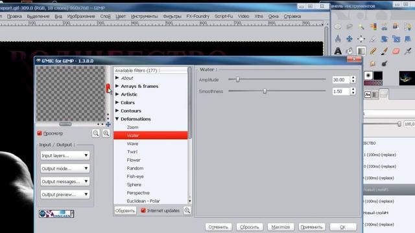
Task: Open the Инструменты menu
Action: 144,16
